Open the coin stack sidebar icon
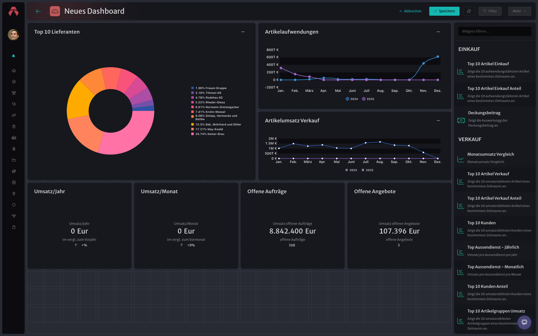Screen dimensions: 538x336 pyautogui.click(x=14, y=171)
